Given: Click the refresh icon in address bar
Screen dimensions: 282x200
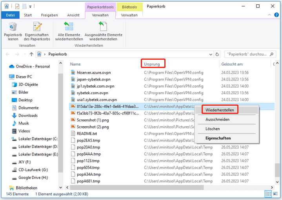Looking at the screenshot, I should 217,54.
